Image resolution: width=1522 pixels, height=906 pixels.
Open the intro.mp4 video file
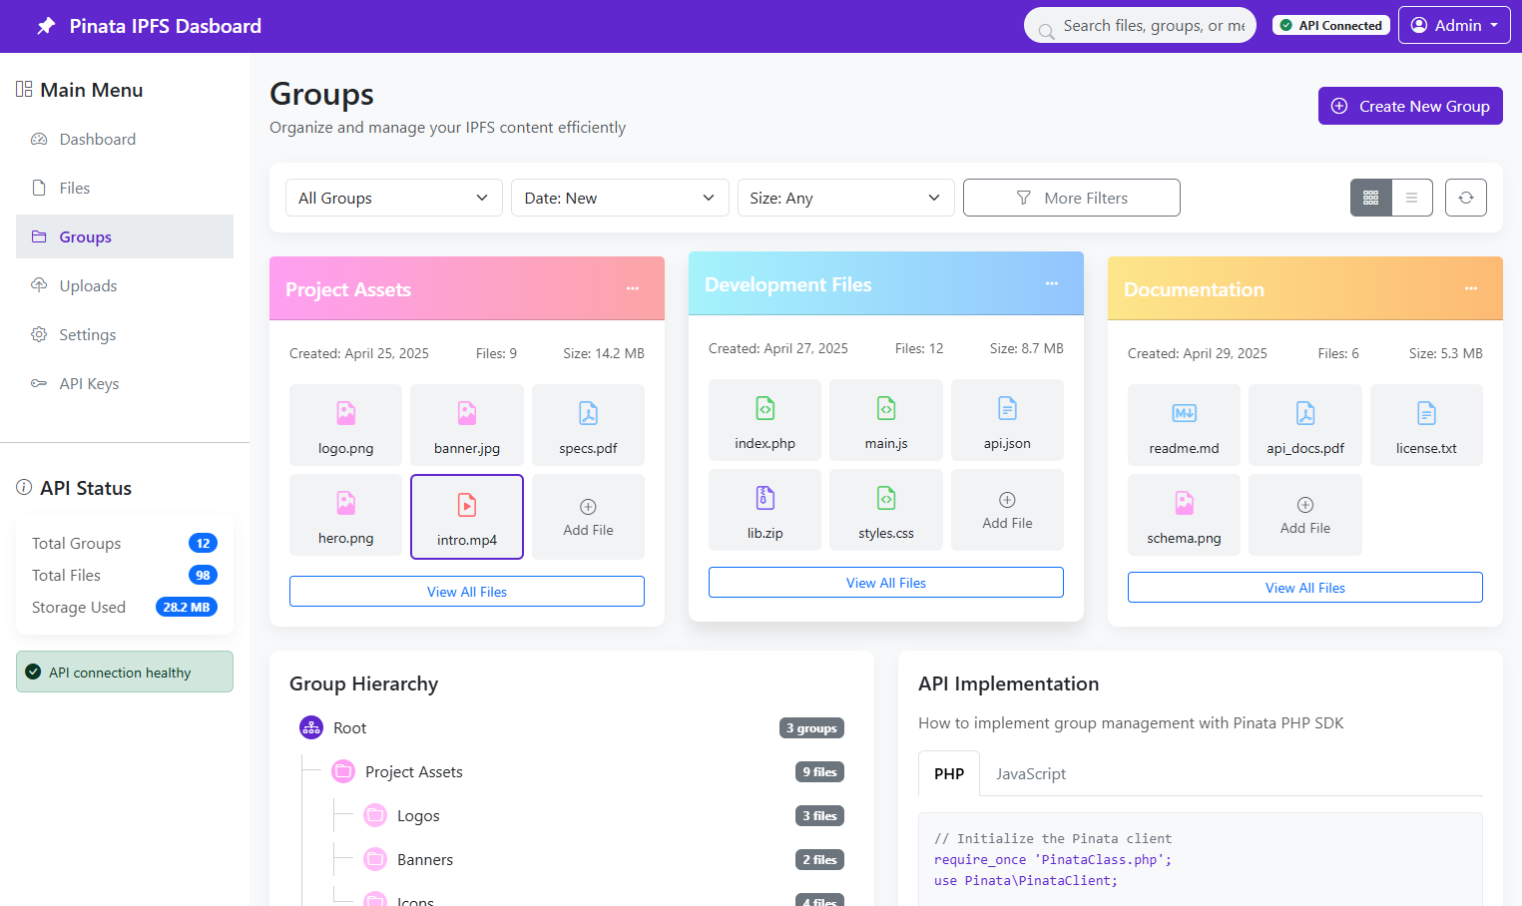[467, 517]
